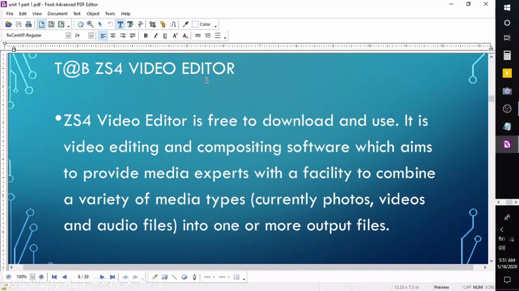The image size is (519, 291).
Task: Set justify paragraph alignment
Action: point(132,36)
